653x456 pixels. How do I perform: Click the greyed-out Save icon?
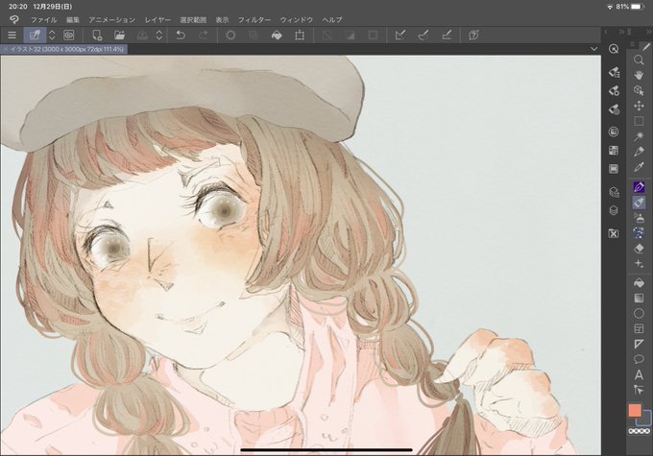click(142, 36)
